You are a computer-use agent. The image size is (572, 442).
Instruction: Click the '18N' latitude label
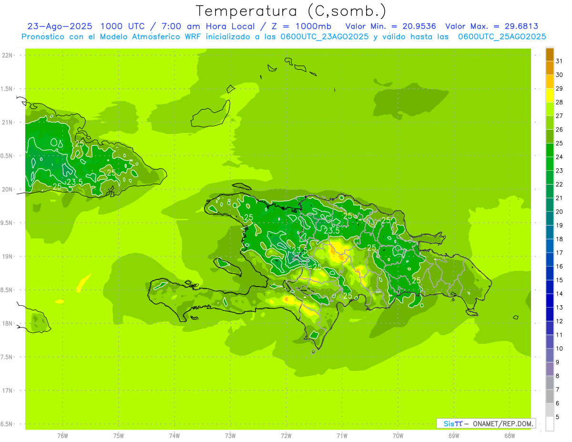pos(7,323)
